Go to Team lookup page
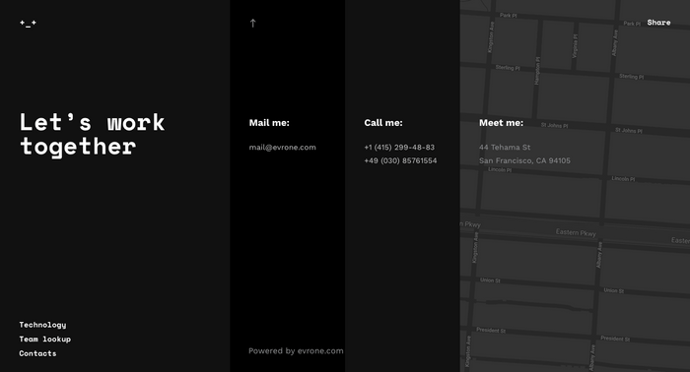This screenshot has height=372, width=690. (45, 340)
